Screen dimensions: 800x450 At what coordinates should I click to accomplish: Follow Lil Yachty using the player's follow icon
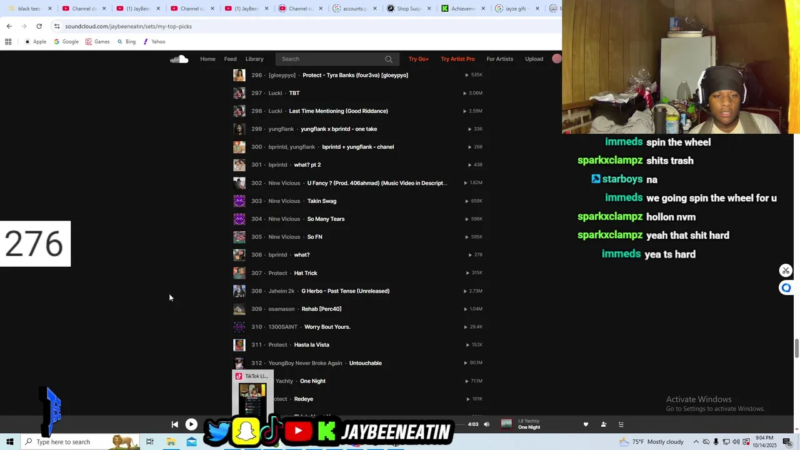603,424
